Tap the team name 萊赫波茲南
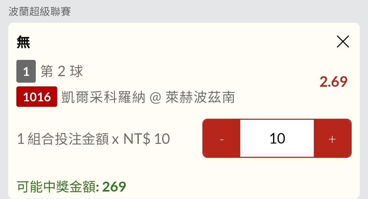The height and width of the screenshot is (199, 368). click(x=200, y=98)
